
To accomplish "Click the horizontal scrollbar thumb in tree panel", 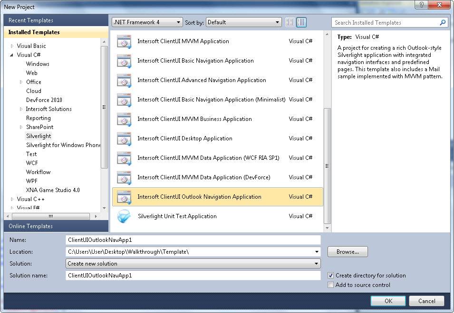I will click(51, 216).
